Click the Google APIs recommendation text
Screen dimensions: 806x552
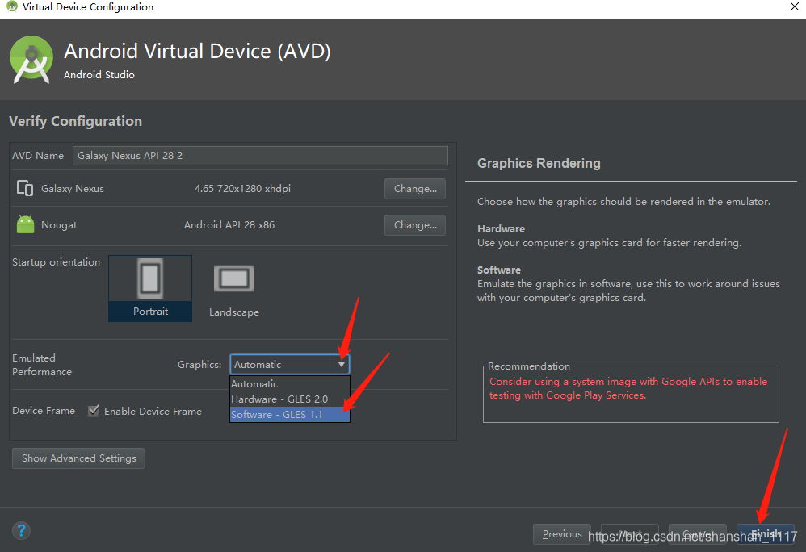tap(628, 388)
